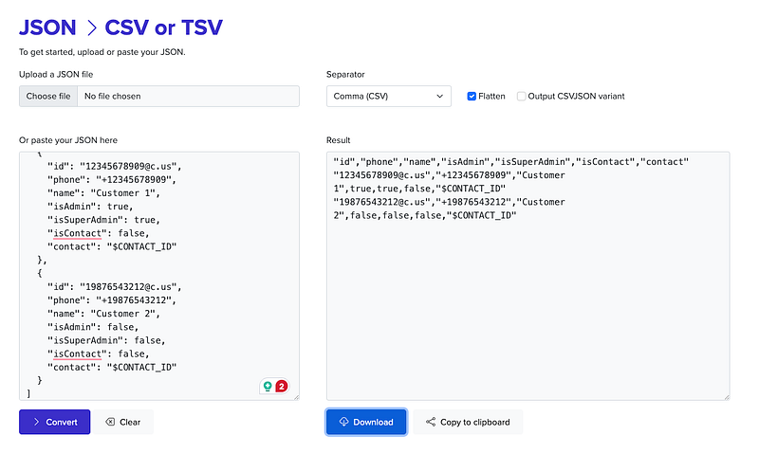Open the Separator dropdown
Screen dimensions: 759x471
tap(388, 96)
